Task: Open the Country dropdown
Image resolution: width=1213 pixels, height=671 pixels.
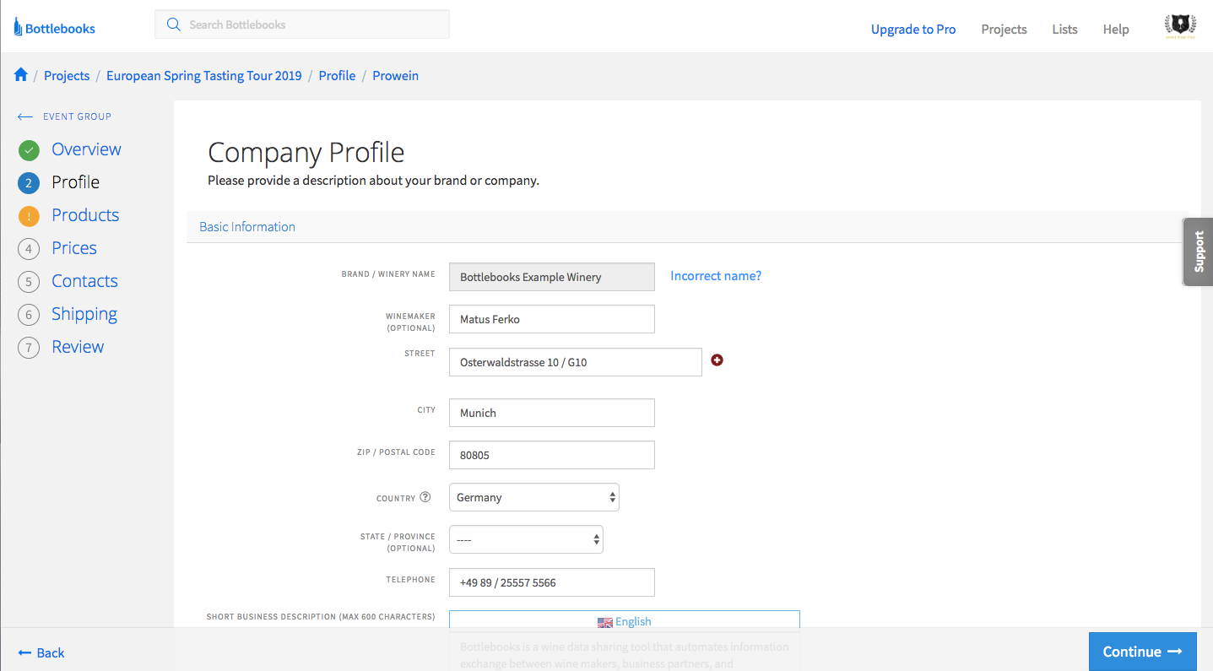Action: (534, 497)
